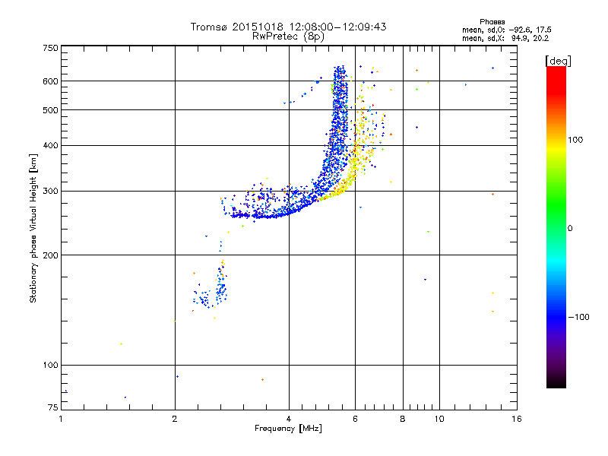Click the y-axis tick label '500'
Image resolution: width=608 pixels, height=456 pixels.
click(50, 110)
